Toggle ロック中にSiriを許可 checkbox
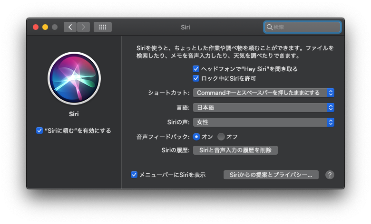The image size is (371, 224). point(196,78)
